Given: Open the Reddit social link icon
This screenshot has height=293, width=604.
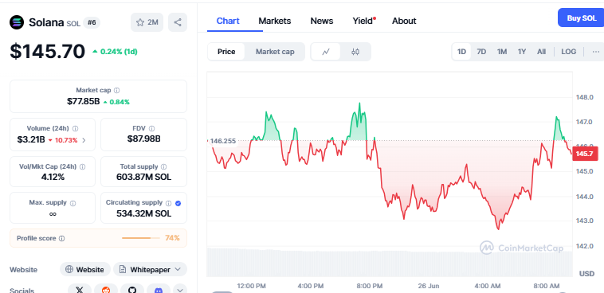Looking at the screenshot, I should [106, 289].
